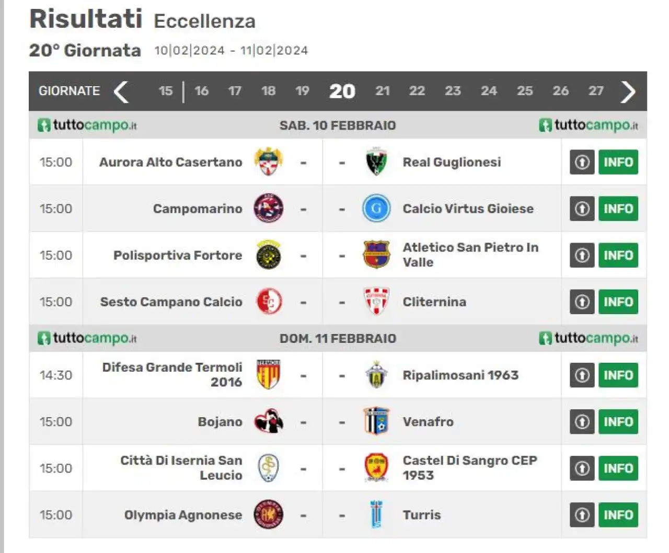Select giornata 21 tab
This screenshot has width=669, height=553.
383,91
